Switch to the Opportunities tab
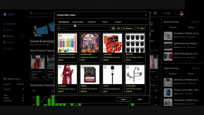Viewport: 204px width, 115px height. [x=78, y=22]
